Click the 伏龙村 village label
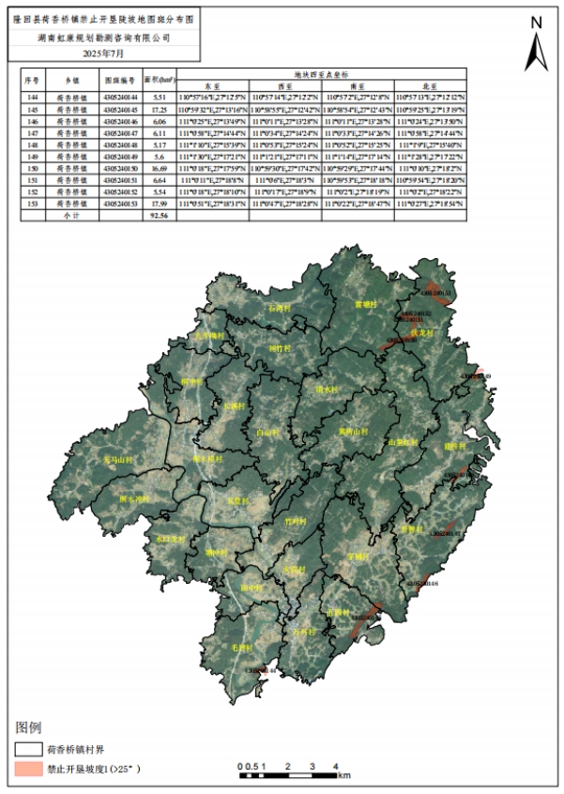564x794 pixels. 421,333
